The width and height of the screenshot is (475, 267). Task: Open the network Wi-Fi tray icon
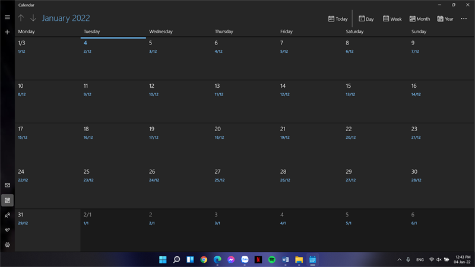pos(432,259)
